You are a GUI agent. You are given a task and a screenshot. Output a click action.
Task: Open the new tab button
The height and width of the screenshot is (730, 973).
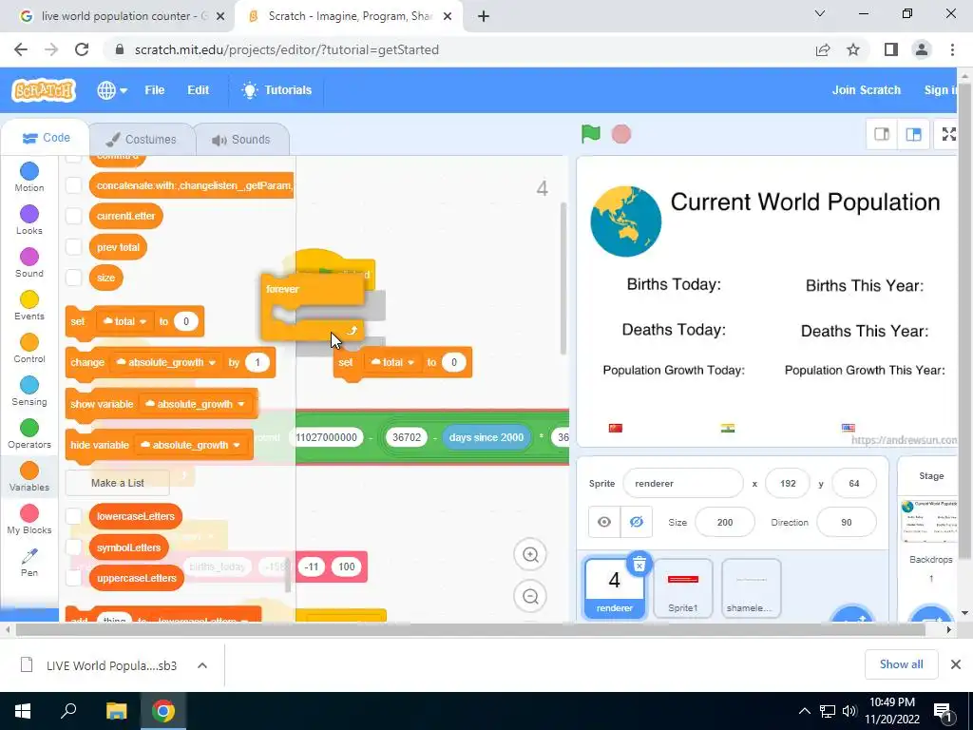click(x=484, y=16)
